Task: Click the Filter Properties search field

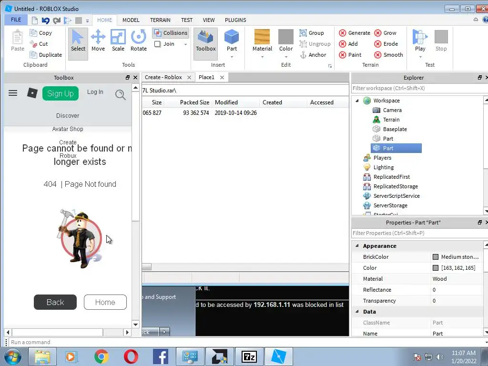Action: point(419,233)
